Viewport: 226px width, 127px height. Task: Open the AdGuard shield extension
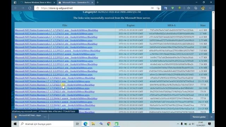click(x=173, y=8)
